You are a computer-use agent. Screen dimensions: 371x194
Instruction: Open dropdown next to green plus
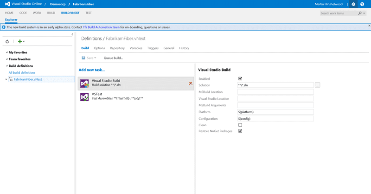24,41
